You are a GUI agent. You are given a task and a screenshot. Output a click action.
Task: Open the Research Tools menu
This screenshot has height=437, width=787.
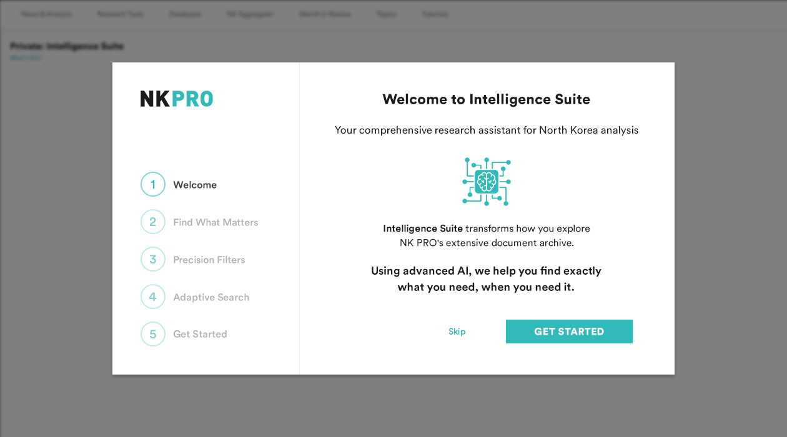pyautogui.click(x=121, y=14)
